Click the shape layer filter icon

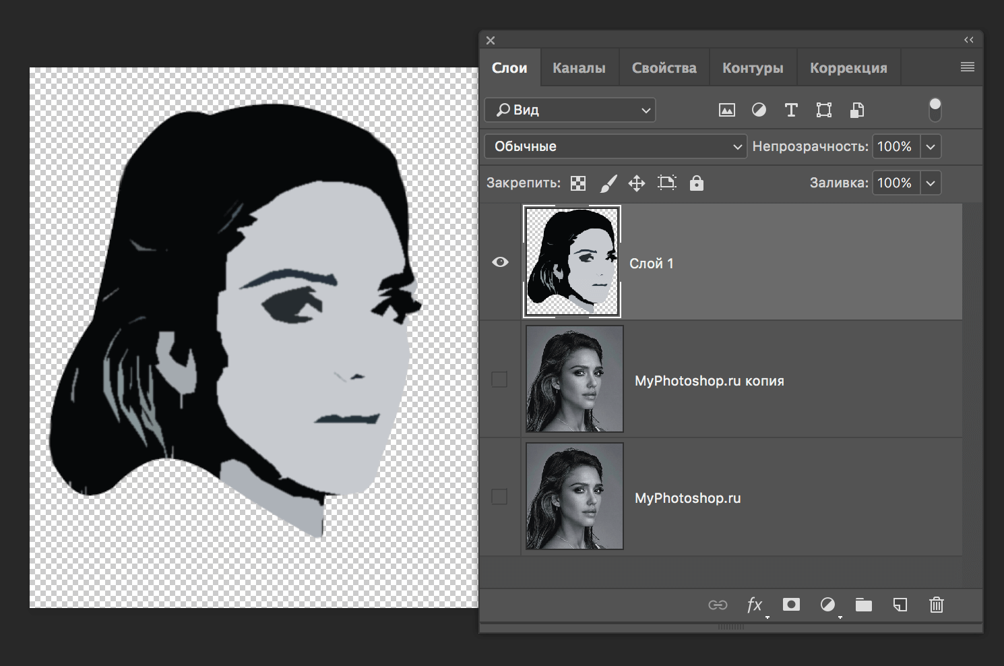pos(823,111)
